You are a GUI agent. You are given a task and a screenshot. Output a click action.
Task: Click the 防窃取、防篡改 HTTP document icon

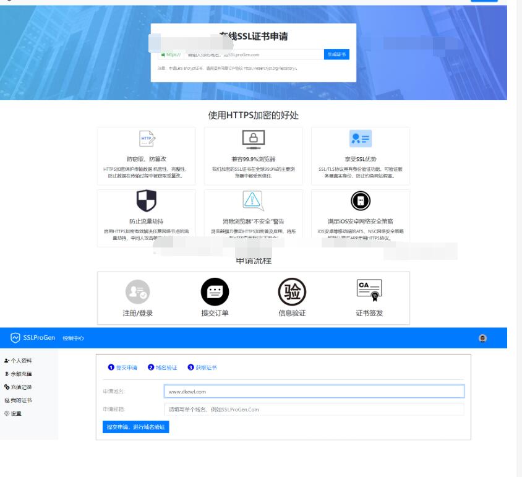tap(147, 139)
